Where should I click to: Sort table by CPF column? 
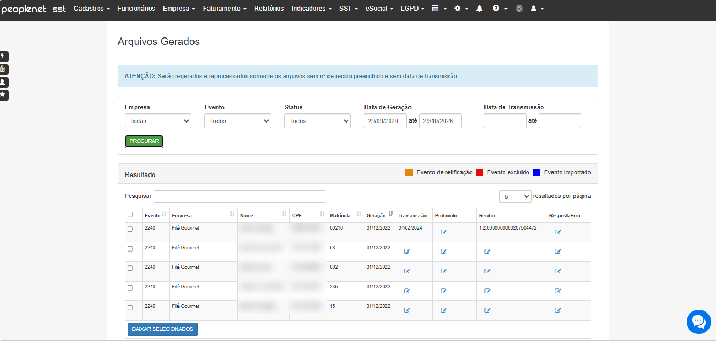(308, 215)
